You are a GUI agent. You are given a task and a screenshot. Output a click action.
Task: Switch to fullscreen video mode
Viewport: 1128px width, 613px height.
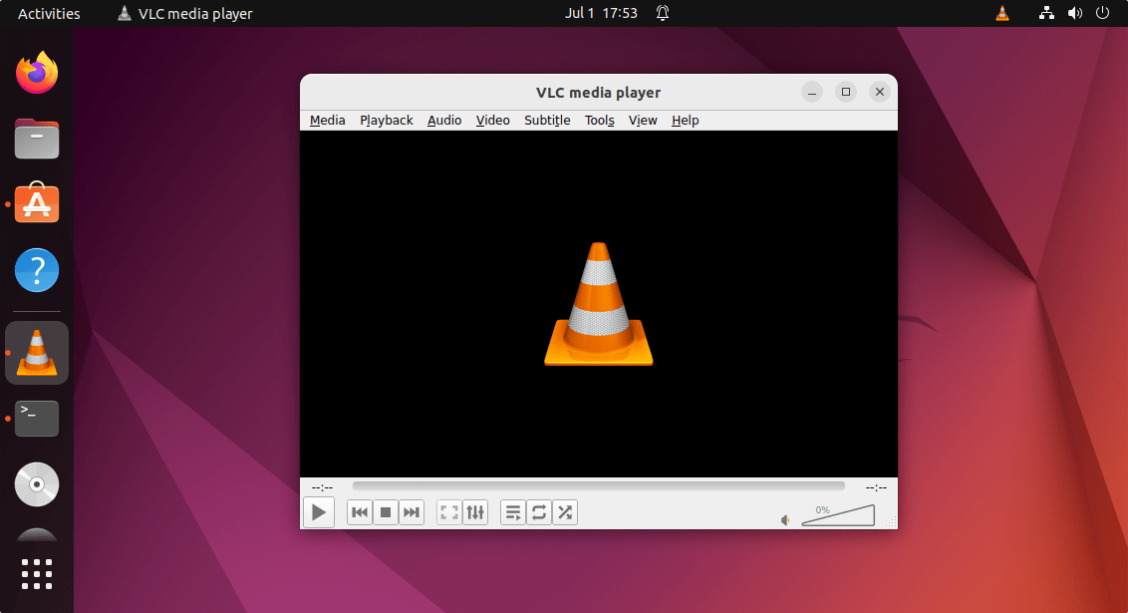(448, 511)
